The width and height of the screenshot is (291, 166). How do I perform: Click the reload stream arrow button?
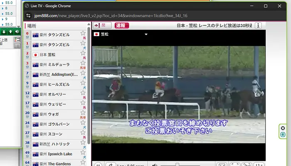(111, 164)
